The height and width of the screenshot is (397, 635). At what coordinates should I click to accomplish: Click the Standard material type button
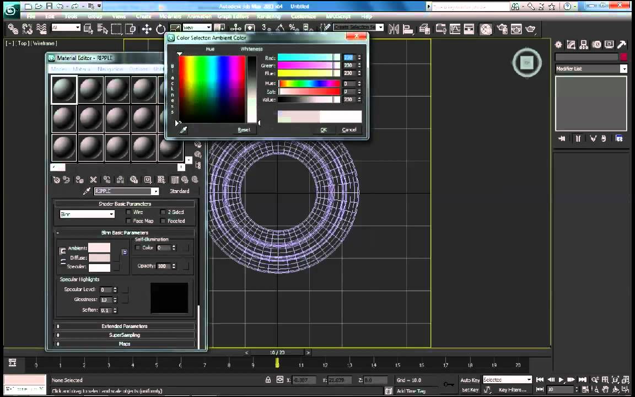click(179, 191)
